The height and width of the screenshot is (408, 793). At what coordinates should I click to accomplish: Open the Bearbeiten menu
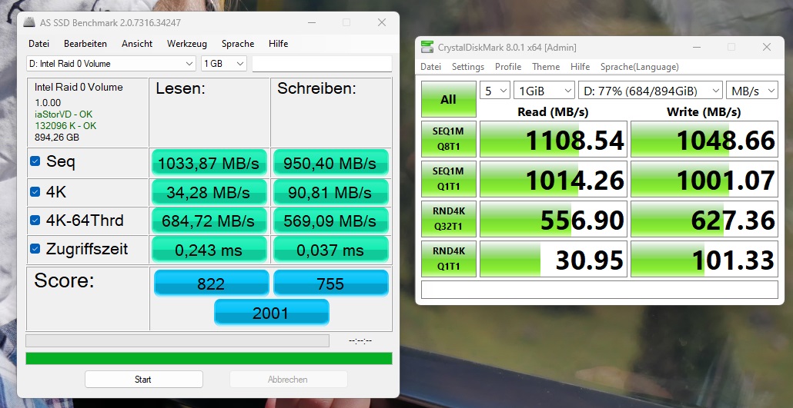[x=85, y=44]
